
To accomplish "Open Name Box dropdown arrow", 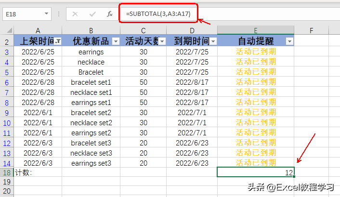I will (x=46, y=13).
